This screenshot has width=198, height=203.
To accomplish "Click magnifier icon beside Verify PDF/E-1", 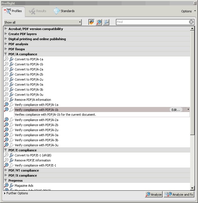I will (x=6, y=165).
